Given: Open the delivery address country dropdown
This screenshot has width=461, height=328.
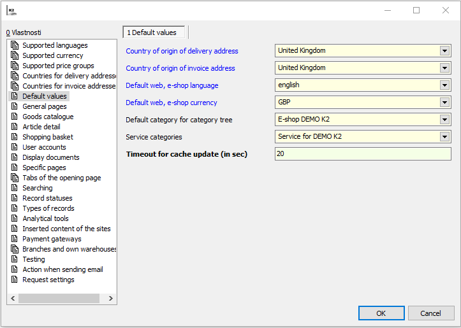Looking at the screenshot, I should click(444, 51).
